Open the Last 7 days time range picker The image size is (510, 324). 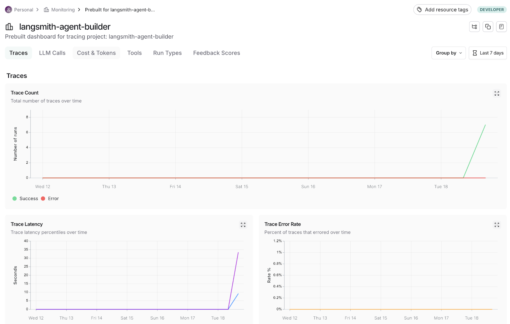tap(488, 53)
